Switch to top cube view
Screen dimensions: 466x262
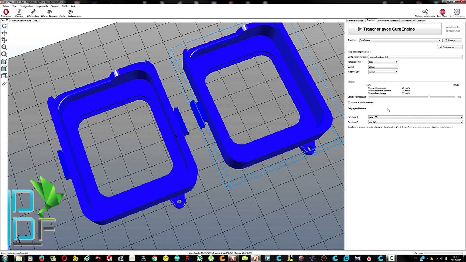(x=4, y=76)
